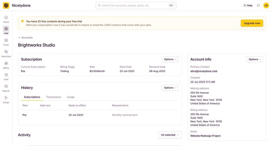This screenshot has width=272, height=146.
Task: Open the Email sidebar icon
Action: coord(6,40)
